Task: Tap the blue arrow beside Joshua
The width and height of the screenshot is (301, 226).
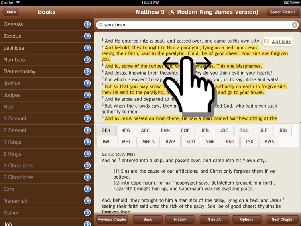Action: [87, 83]
